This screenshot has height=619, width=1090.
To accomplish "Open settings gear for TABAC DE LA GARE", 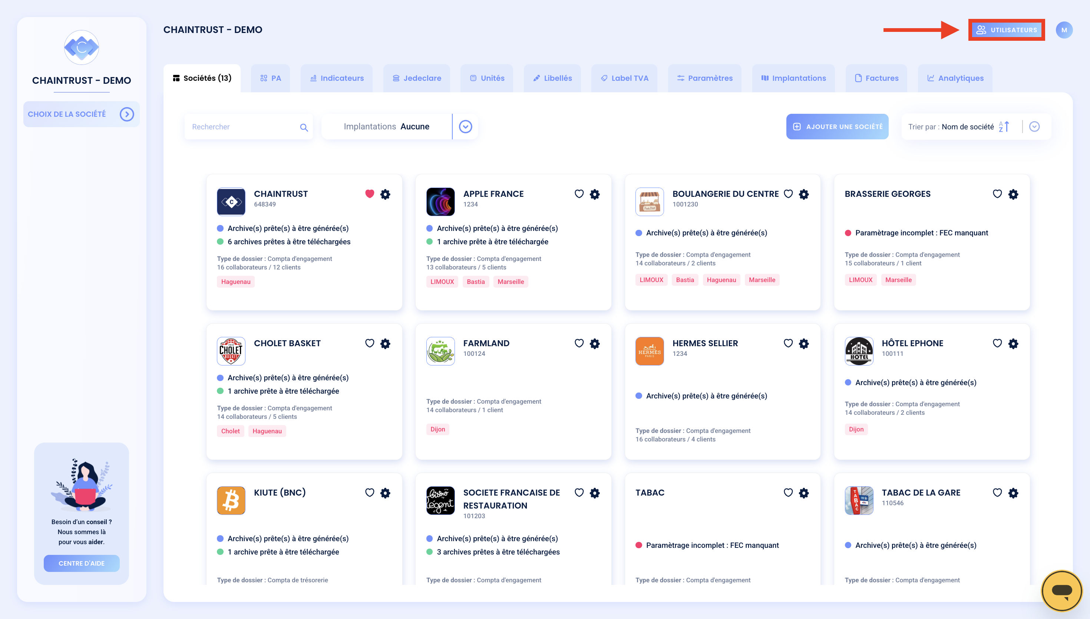I will point(1014,493).
